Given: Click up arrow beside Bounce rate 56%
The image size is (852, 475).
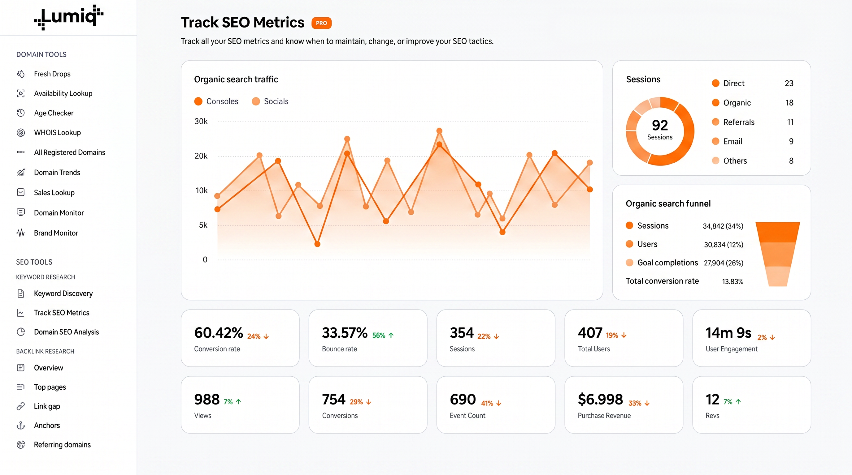Looking at the screenshot, I should pos(391,335).
